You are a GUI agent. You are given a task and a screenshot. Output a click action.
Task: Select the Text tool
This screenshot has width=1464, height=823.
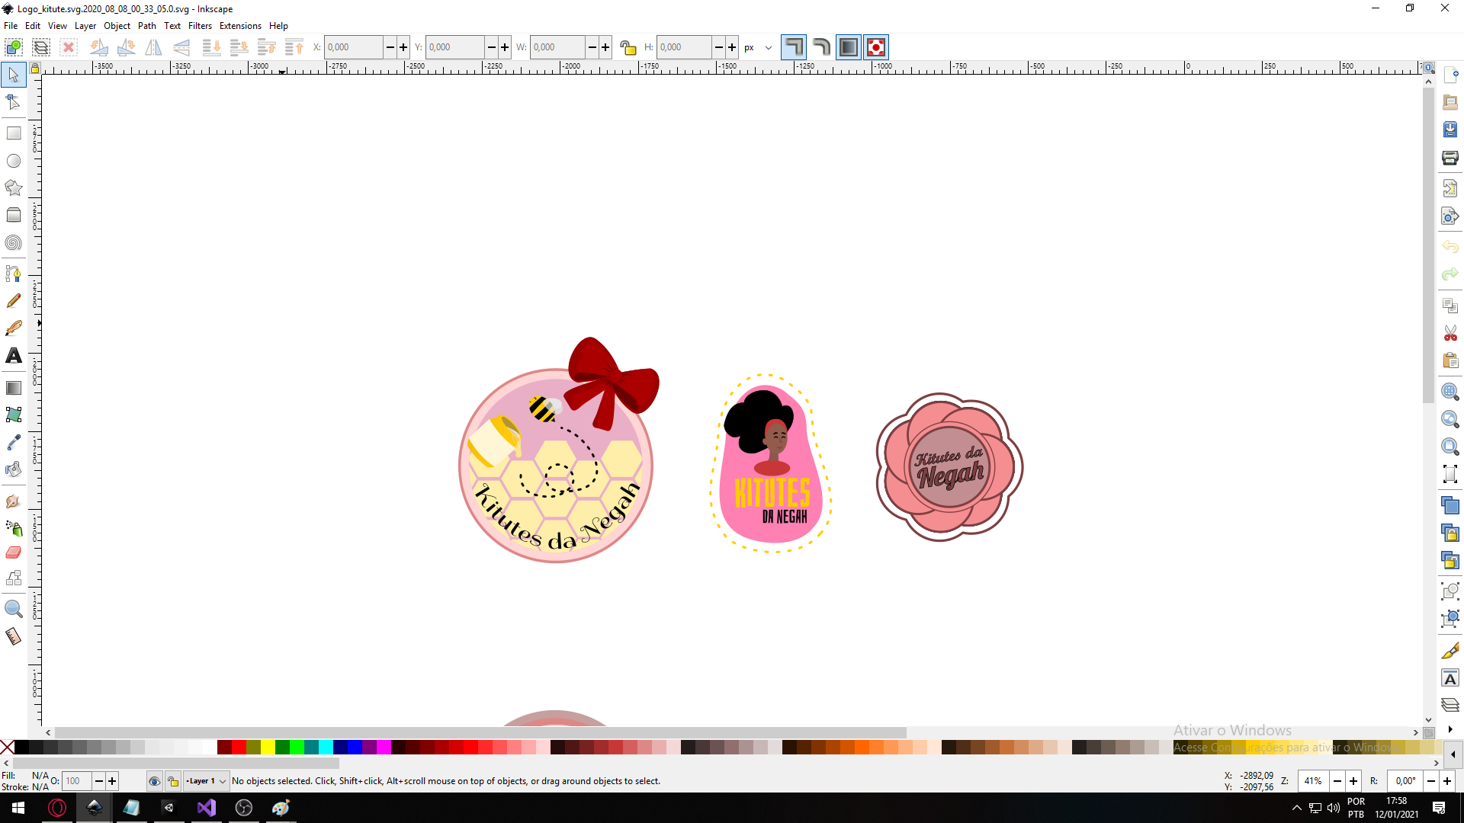(x=14, y=356)
